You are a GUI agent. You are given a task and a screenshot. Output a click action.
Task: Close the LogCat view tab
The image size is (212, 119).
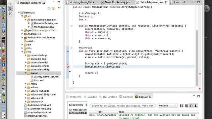coord(150,97)
